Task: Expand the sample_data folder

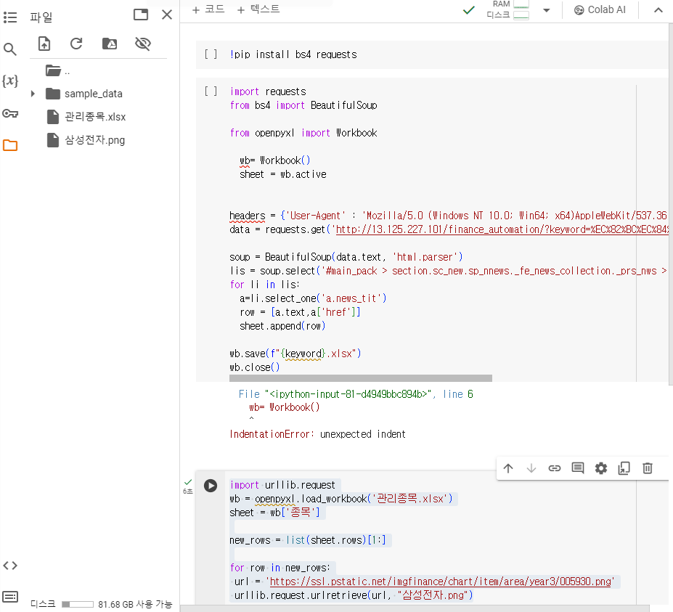Action: (33, 94)
